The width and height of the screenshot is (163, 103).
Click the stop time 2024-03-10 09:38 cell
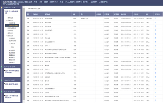139,18
